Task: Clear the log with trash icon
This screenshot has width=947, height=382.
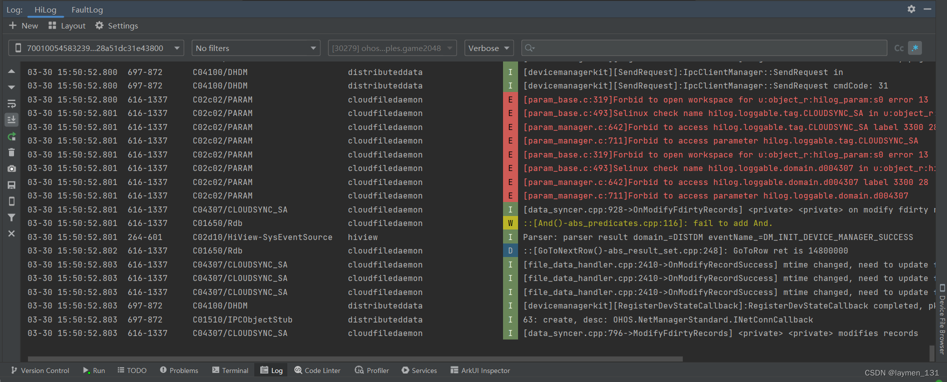Action: tap(11, 152)
